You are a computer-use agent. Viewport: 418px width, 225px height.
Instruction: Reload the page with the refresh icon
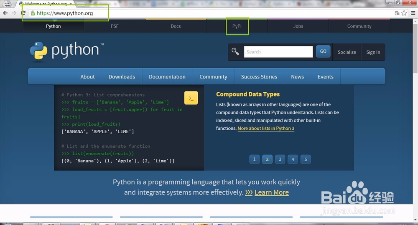coord(23,13)
